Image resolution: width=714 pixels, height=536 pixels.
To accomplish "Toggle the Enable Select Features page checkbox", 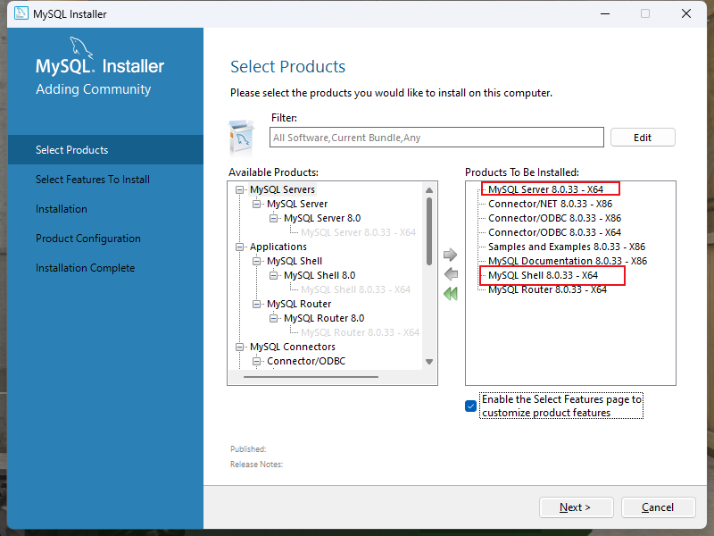I will 471,406.
